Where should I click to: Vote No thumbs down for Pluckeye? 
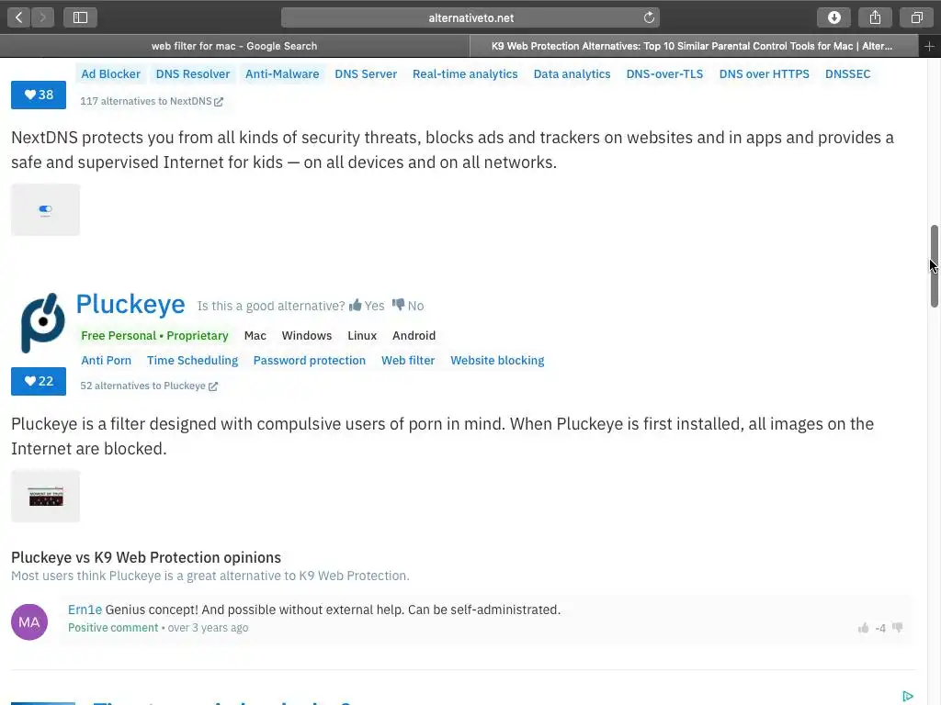tap(408, 306)
